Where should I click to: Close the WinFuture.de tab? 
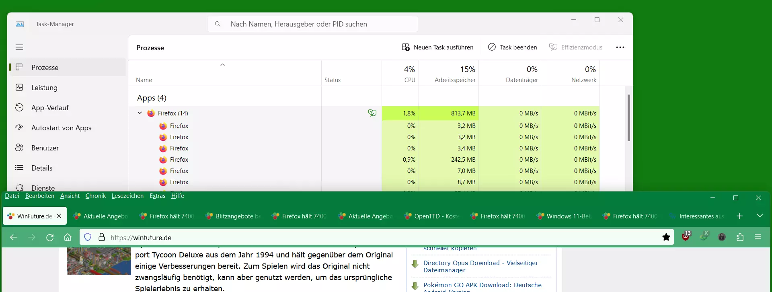[59, 216]
